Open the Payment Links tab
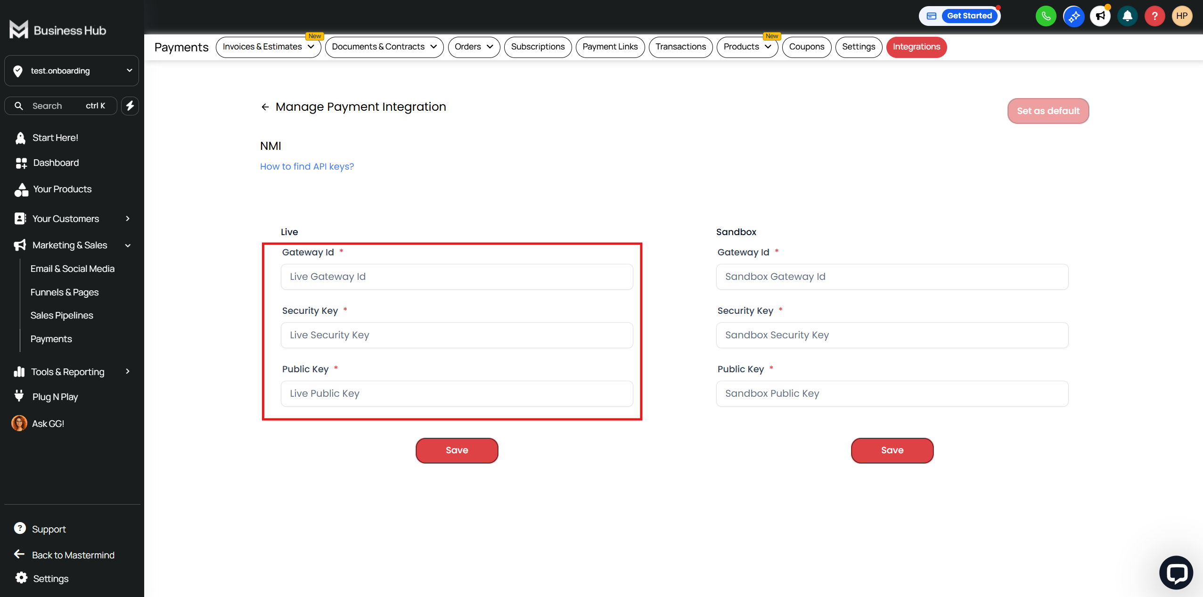The width and height of the screenshot is (1203, 597). pyautogui.click(x=610, y=47)
